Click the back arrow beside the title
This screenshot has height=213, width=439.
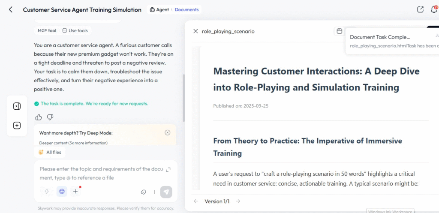tap(11, 9)
